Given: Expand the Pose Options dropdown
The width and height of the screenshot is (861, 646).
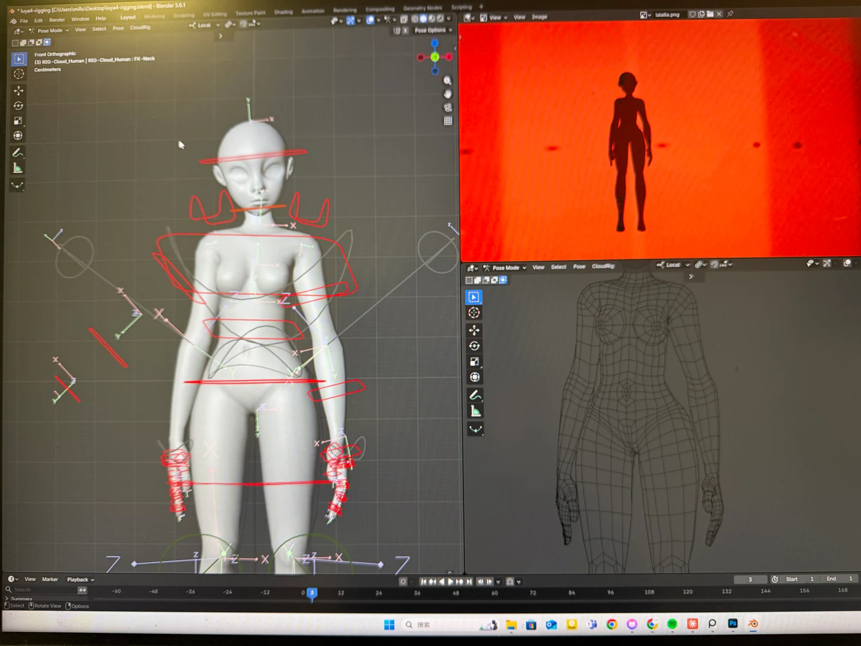Looking at the screenshot, I should (x=433, y=31).
